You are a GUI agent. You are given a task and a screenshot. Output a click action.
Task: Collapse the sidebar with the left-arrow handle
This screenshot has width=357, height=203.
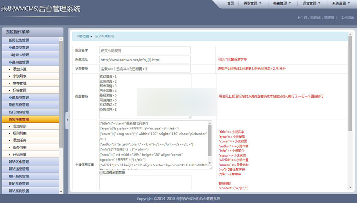[x=67, y=120]
